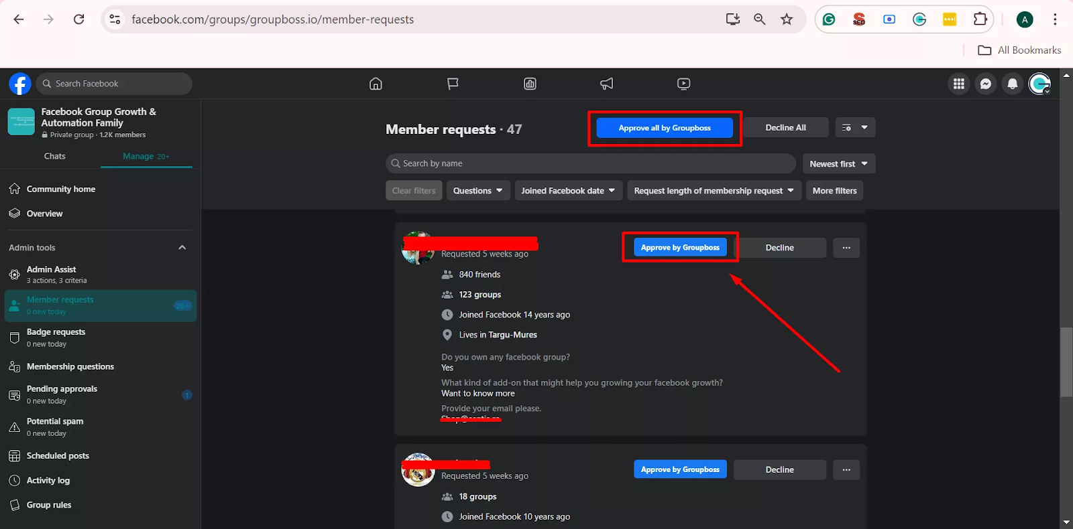Collapse the Admin tools section
The width and height of the screenshot is (1073, 529).
(182, 248)
